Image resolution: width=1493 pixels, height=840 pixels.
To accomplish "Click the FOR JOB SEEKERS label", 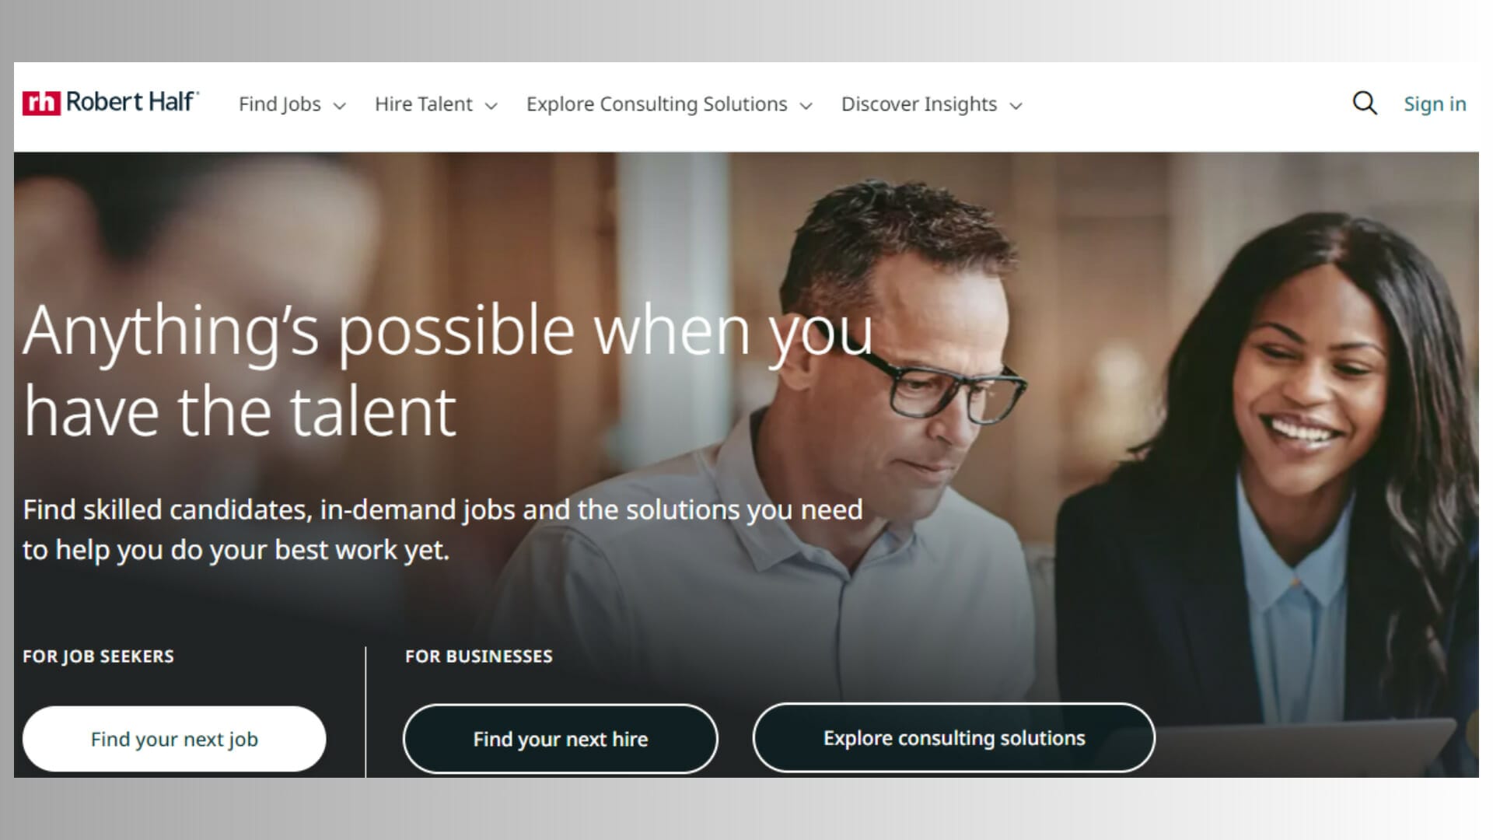I will [98, 656].
